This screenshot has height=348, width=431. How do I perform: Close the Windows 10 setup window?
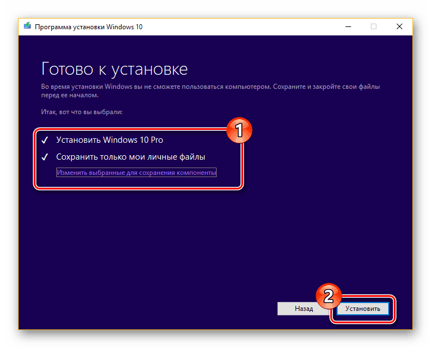[399, 26]
